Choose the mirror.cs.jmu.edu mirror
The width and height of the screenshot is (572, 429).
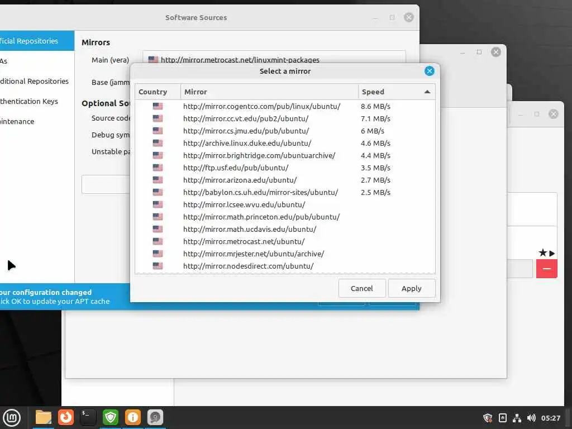(x=285, y=131)
